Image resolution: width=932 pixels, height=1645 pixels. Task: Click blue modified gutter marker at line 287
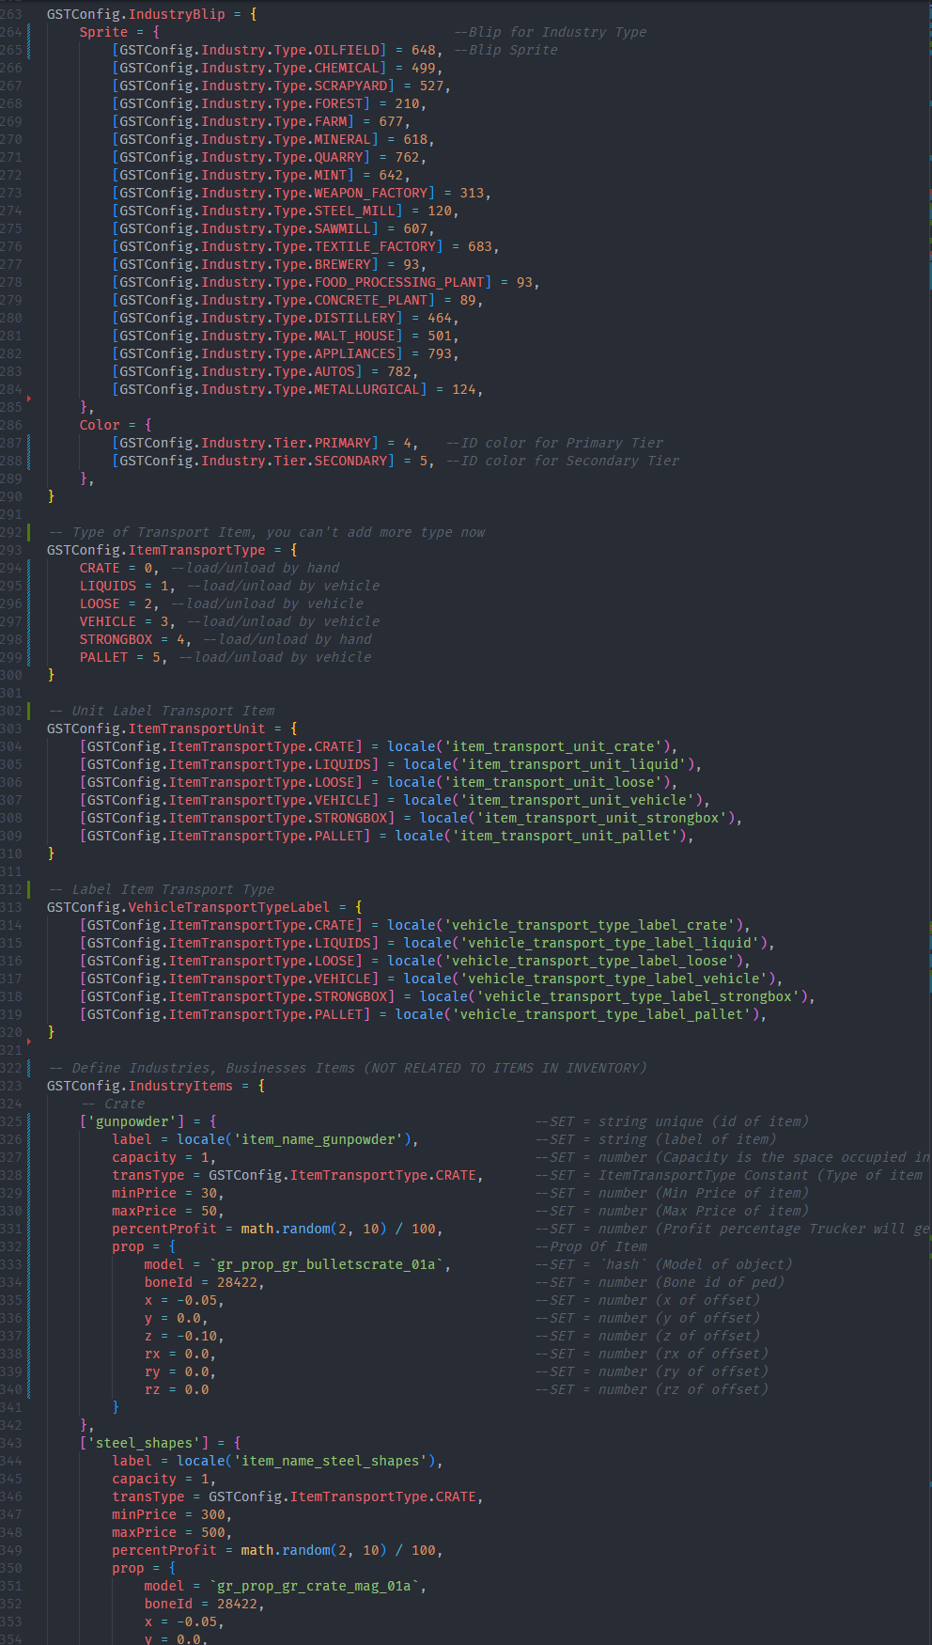(28, 452)
